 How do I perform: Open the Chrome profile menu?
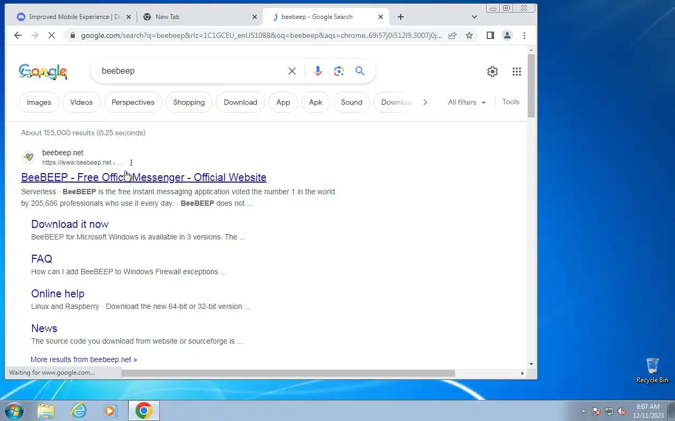(507, 35)
